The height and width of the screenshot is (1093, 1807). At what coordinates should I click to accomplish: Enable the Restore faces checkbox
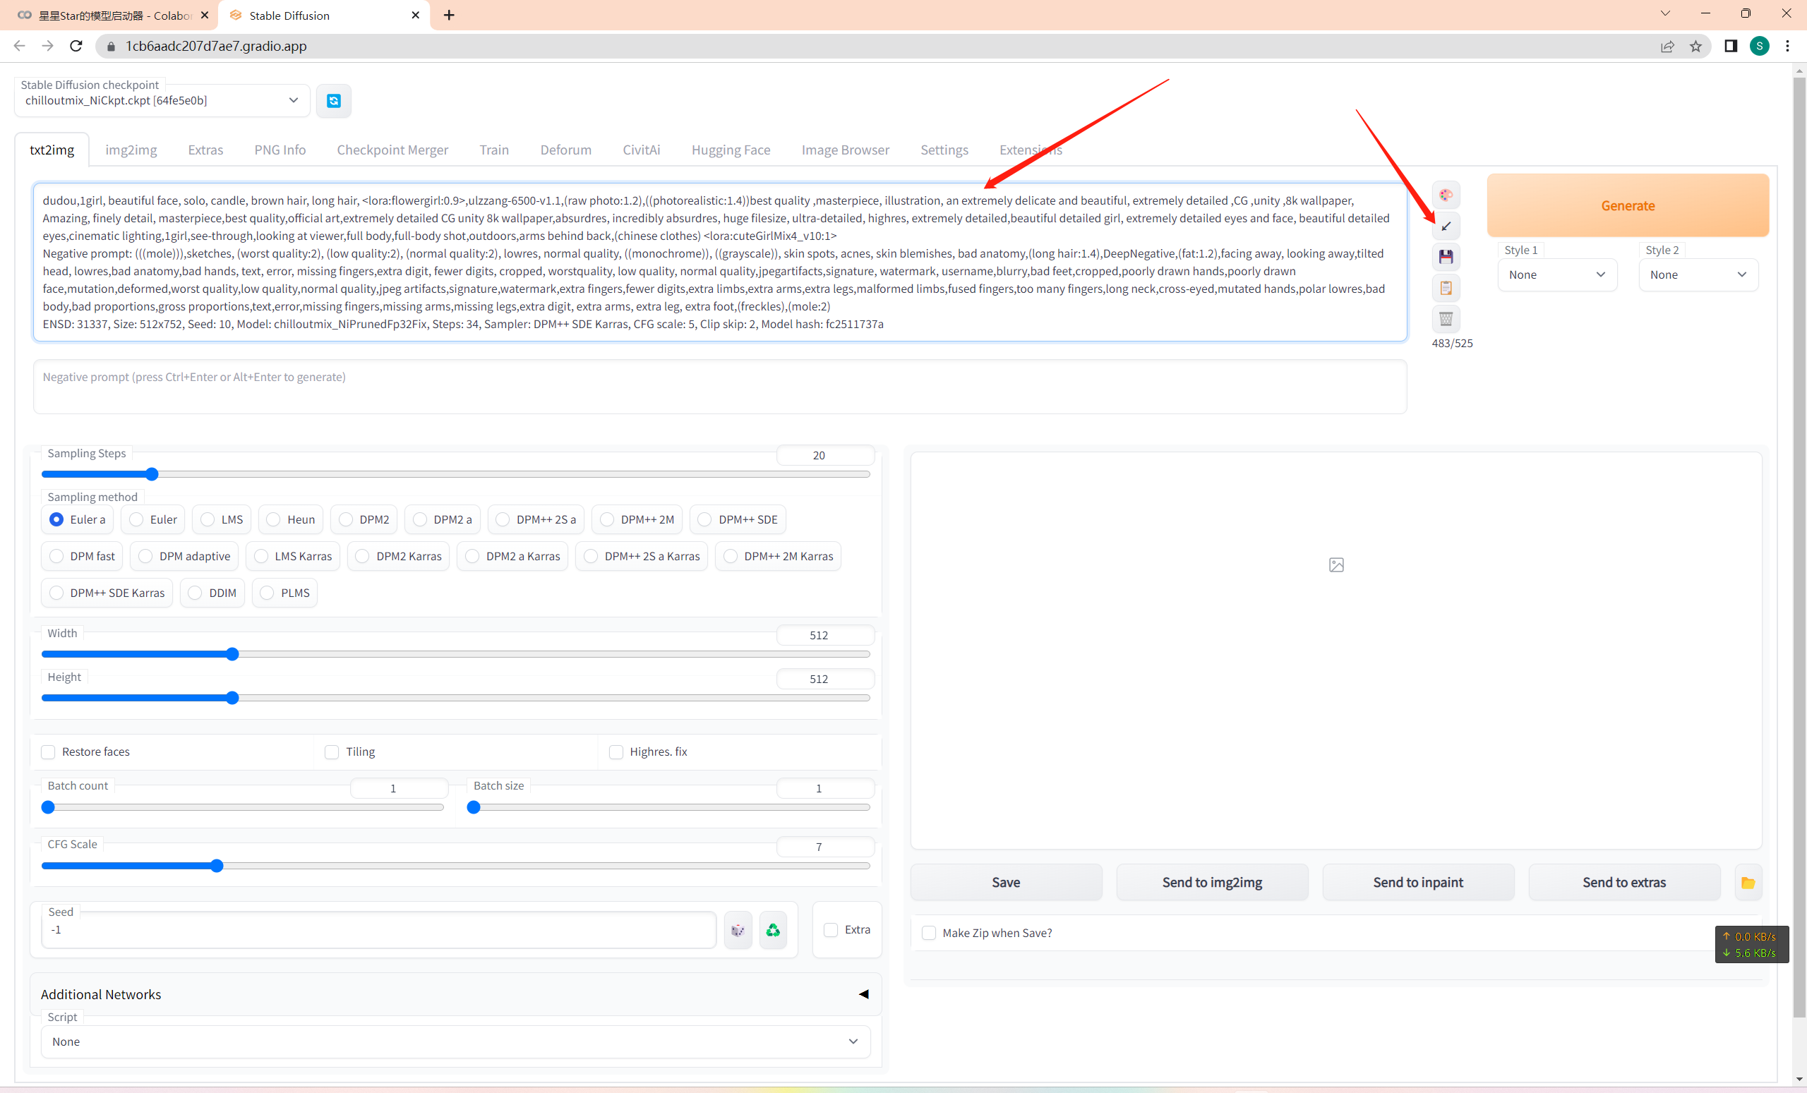pos(49,752)
